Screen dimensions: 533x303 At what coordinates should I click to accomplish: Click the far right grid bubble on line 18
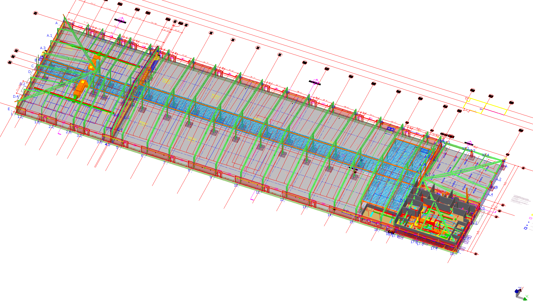[521, 130]
